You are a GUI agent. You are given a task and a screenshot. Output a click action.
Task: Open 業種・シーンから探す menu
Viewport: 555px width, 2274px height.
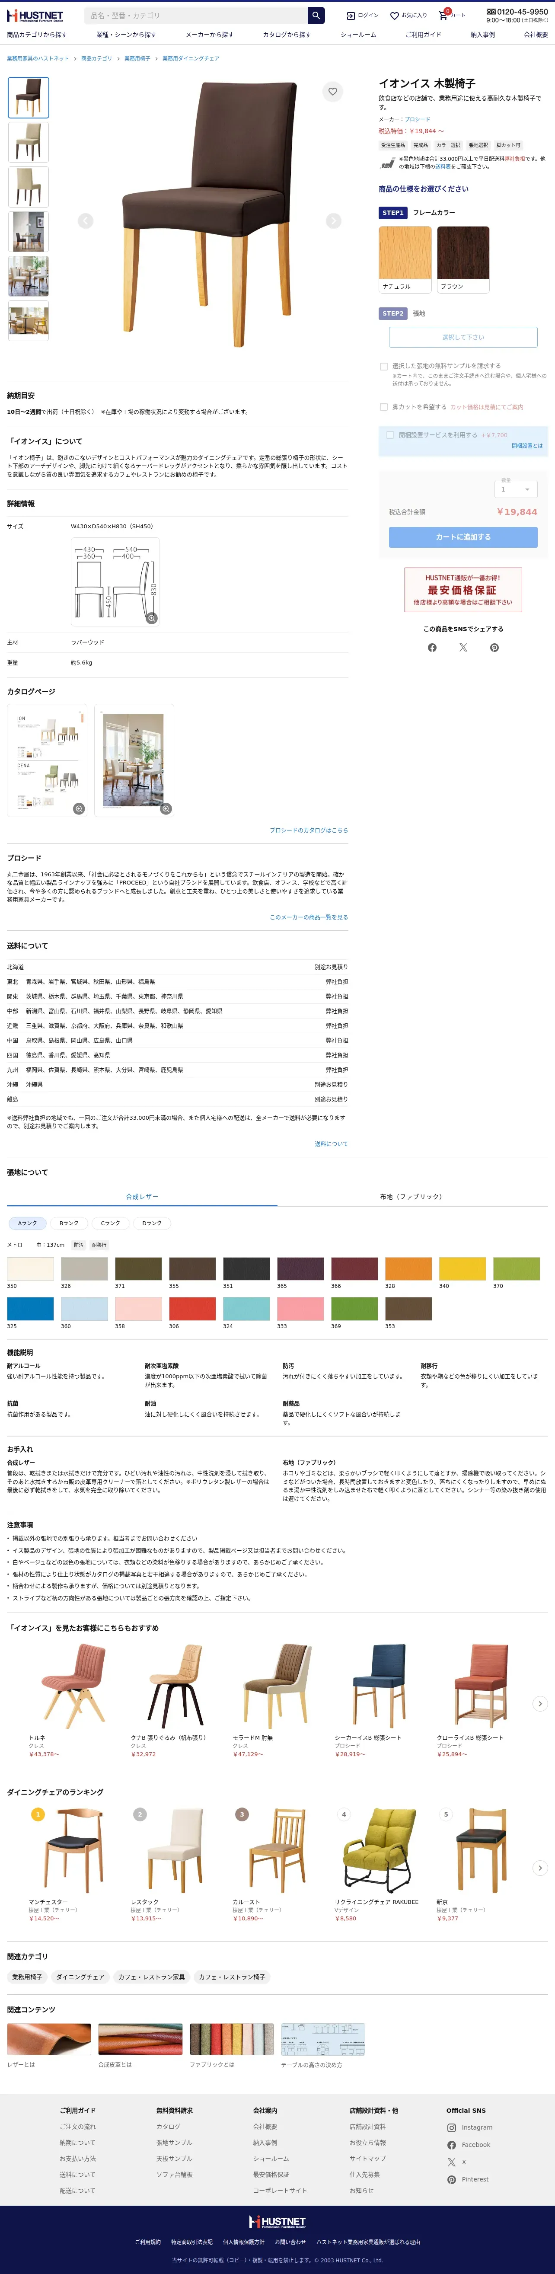click(126, 35)
